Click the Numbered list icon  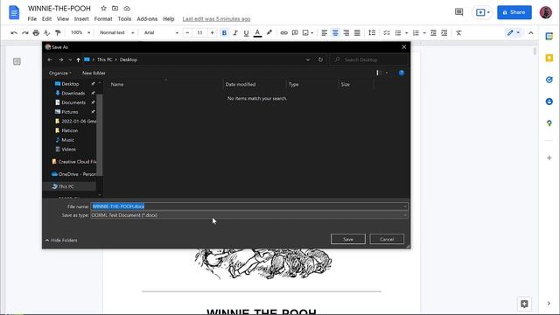pos(416,33)
